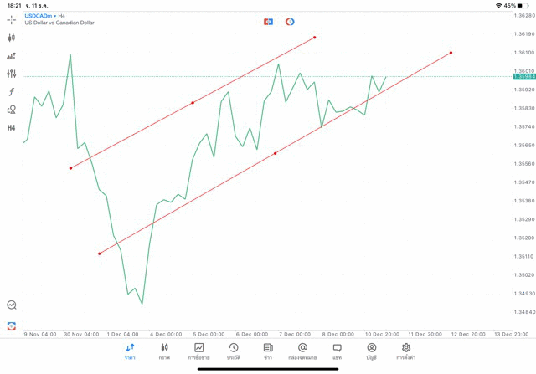Screen dimensions: 536x374
Task: Switch to the กราฟ (Chart) tab
Action: 164,351
